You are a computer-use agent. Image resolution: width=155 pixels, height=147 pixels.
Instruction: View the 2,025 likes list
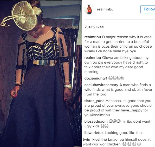coord(94,27)
